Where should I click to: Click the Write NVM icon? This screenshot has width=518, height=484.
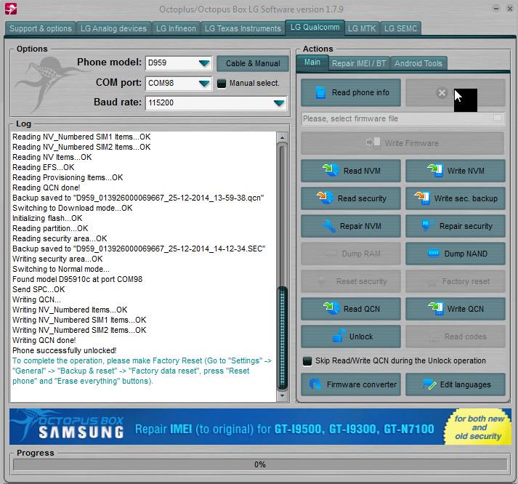coord(435,170)
